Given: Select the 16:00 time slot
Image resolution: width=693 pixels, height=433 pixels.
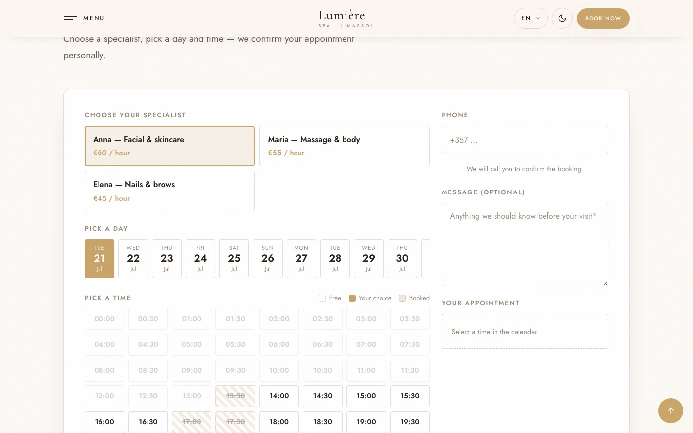Looking at the screenshot, I should (104, 422).
